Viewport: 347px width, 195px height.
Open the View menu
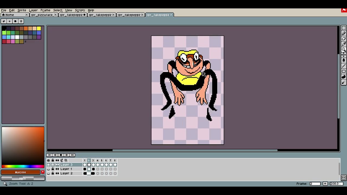pyautogui.click(x=69, y=10)
